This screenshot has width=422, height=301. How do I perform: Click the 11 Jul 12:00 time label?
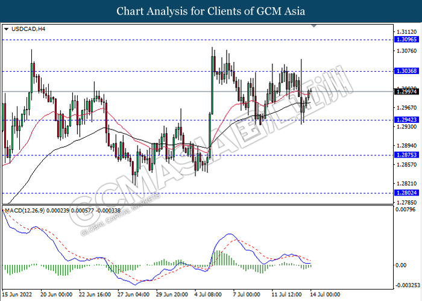point(286,294)
